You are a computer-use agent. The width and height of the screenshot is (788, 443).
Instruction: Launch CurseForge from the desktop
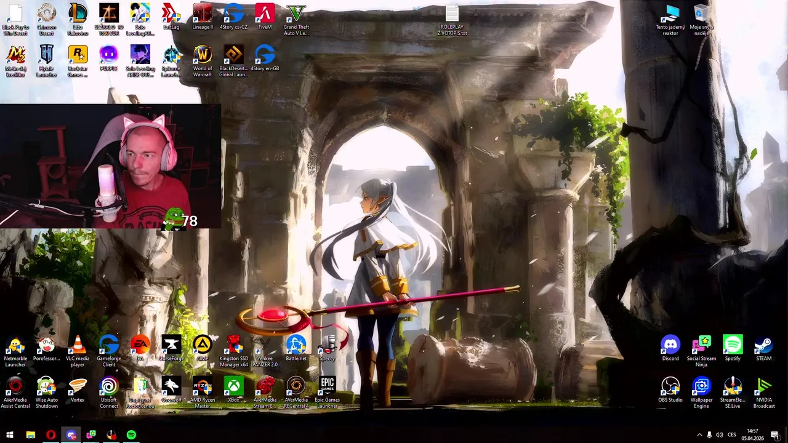tap(171, 348)
